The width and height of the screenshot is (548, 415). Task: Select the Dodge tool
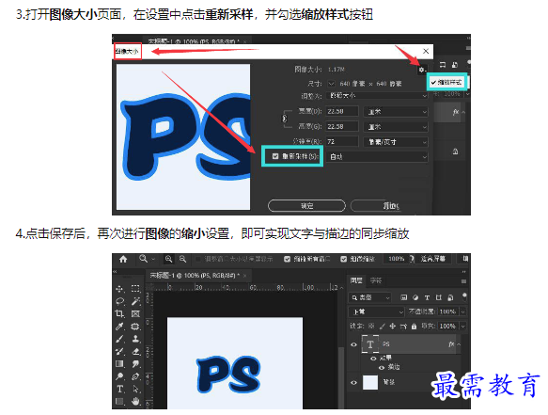119,376
